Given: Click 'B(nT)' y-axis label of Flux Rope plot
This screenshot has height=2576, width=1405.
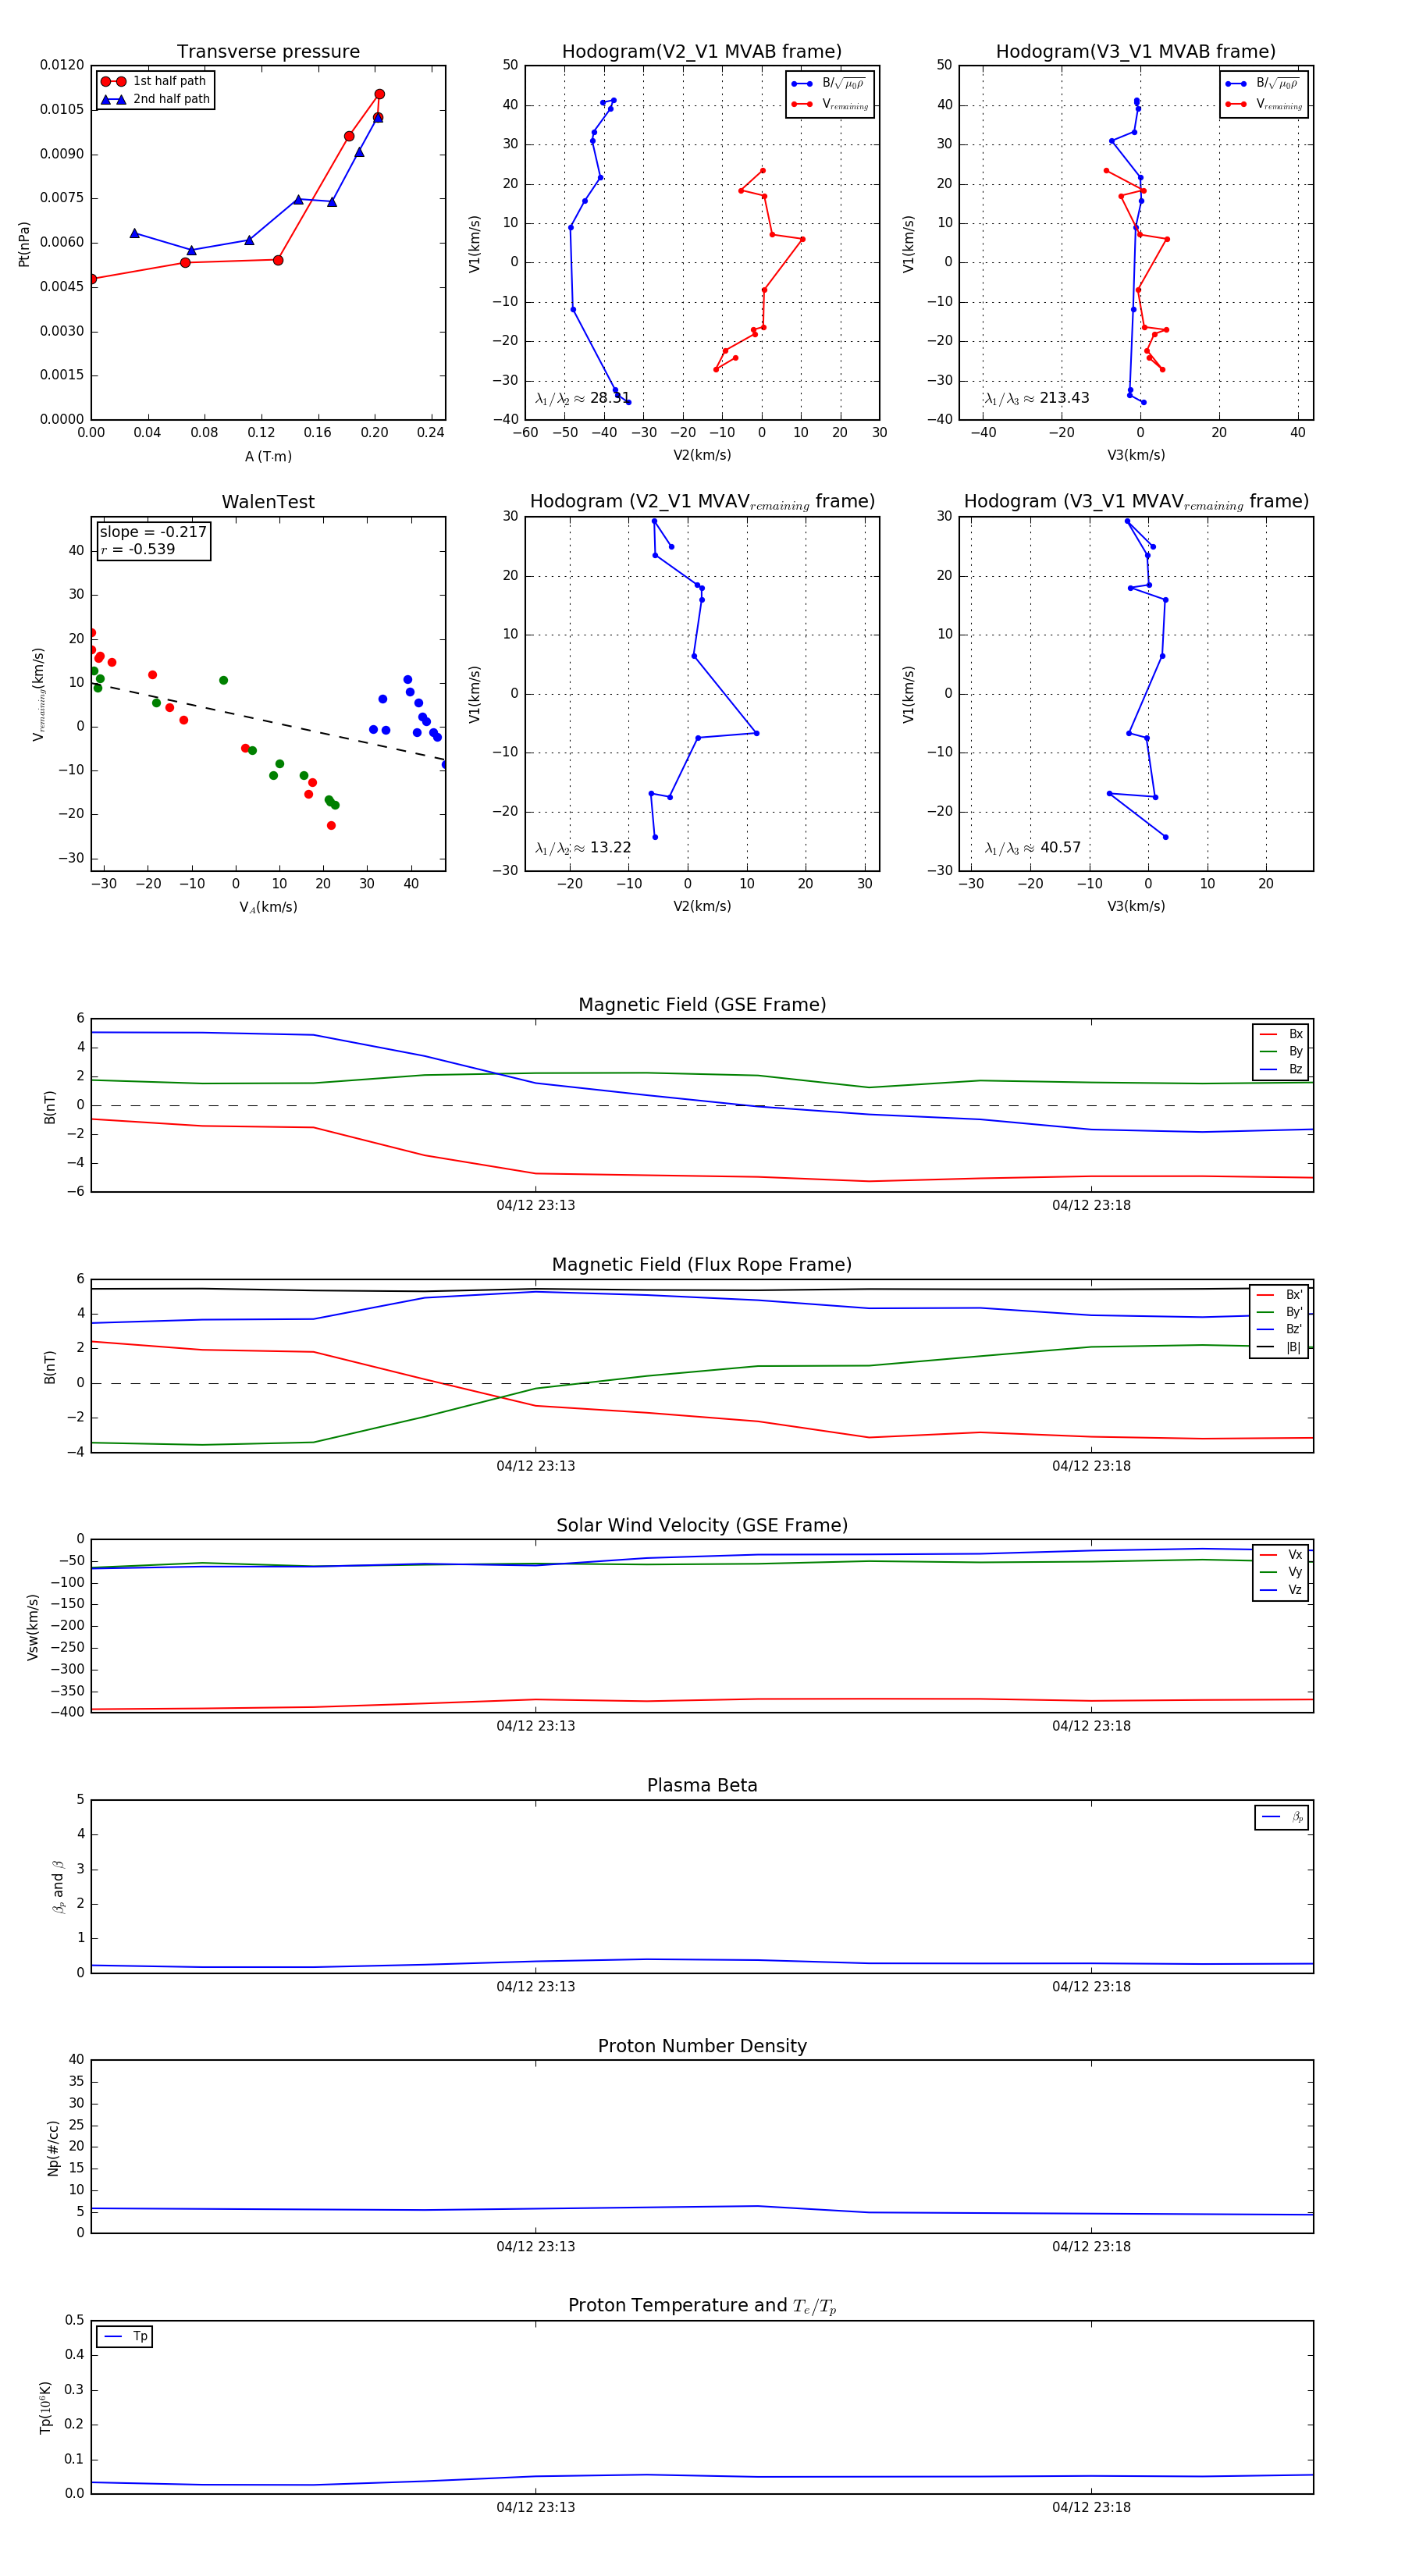Looking at the screenshot, I should [x=50, y=1367].
